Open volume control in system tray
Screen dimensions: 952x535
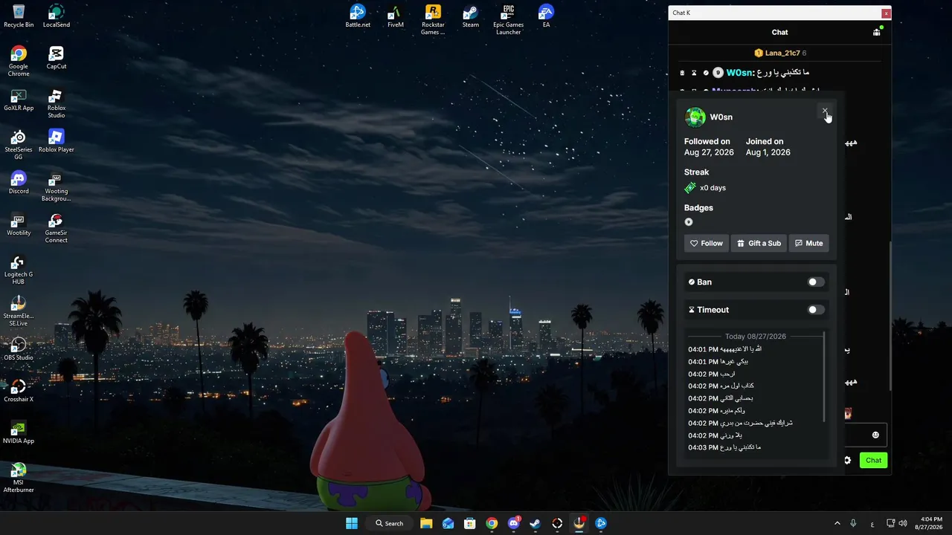[x=902, y=523]
